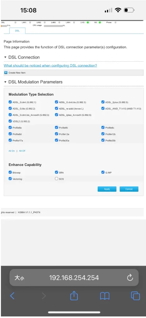Open the Safari tabs overview

(x=135, y=296)
